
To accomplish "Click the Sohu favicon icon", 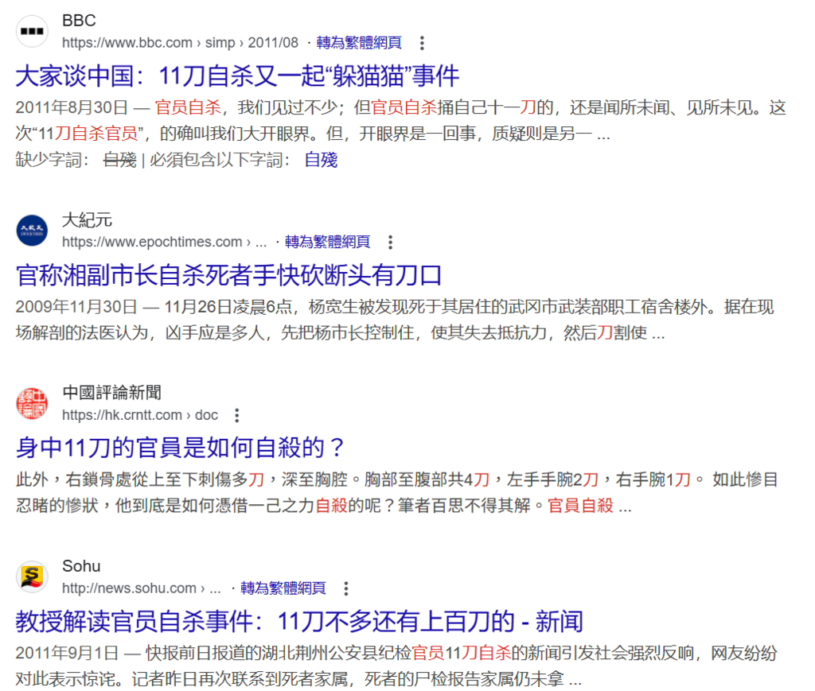I will [x=32, y=577].
